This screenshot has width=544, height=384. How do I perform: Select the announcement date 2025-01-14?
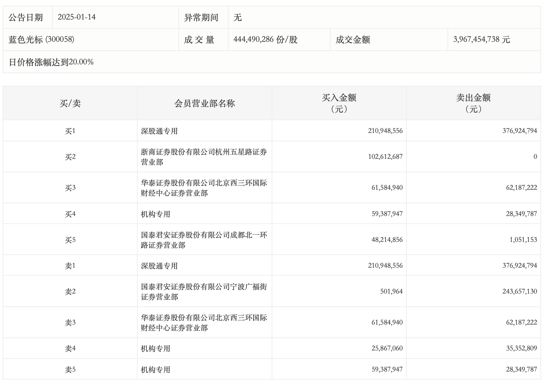click(x=76, y=17)
